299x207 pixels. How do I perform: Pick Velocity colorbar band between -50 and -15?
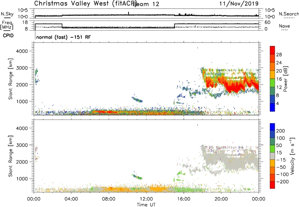click(x=272, y=163)
